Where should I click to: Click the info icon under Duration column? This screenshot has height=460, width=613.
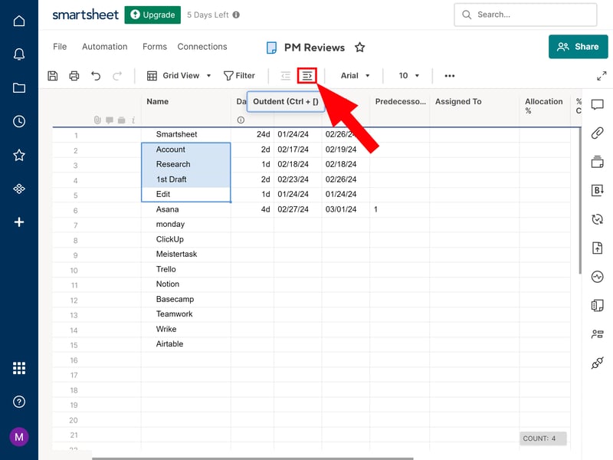tap(241, 120)
